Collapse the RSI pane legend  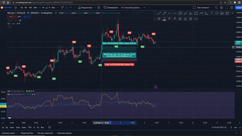[9, 97]
